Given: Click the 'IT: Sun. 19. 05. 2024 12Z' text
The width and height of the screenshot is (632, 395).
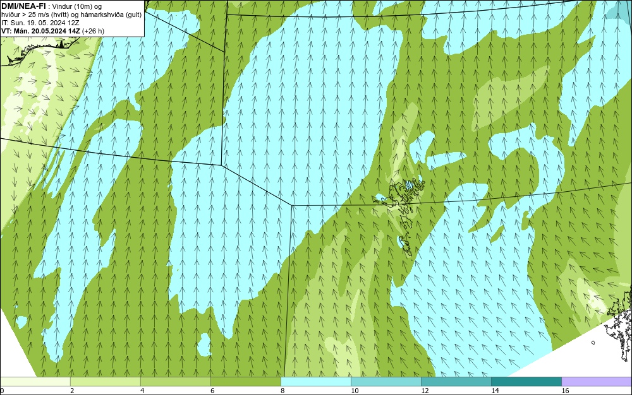Looking at the screenshot, I should 40,23.
